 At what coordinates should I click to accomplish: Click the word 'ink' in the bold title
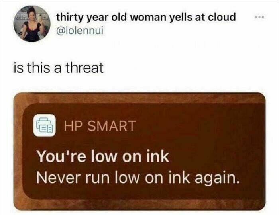pos(158,156)
